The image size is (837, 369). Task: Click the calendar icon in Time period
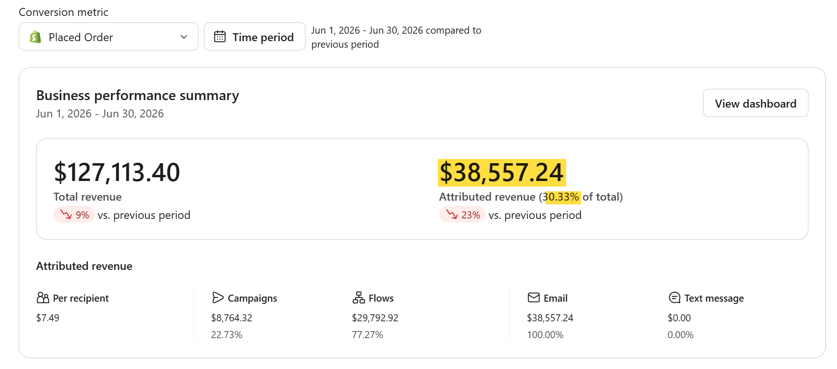pos(220,36)
